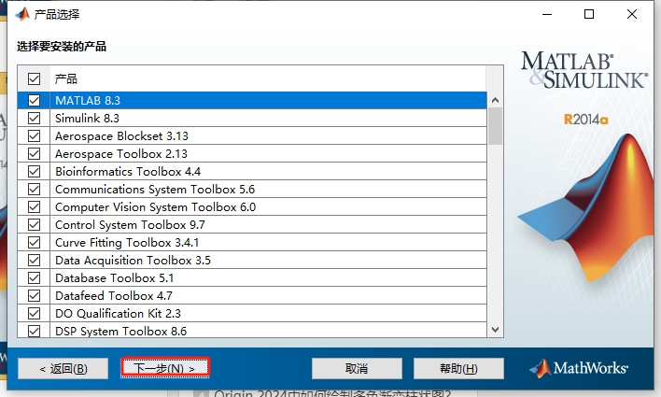Image resolution: width=661 pixels, height=397 pixels.
Task: Select the Bioinformatics Toolbox 4.4 row text
Action: (128, 171)
